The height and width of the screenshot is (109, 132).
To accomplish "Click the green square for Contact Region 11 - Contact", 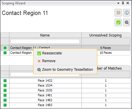I will [x=5, y=48].
